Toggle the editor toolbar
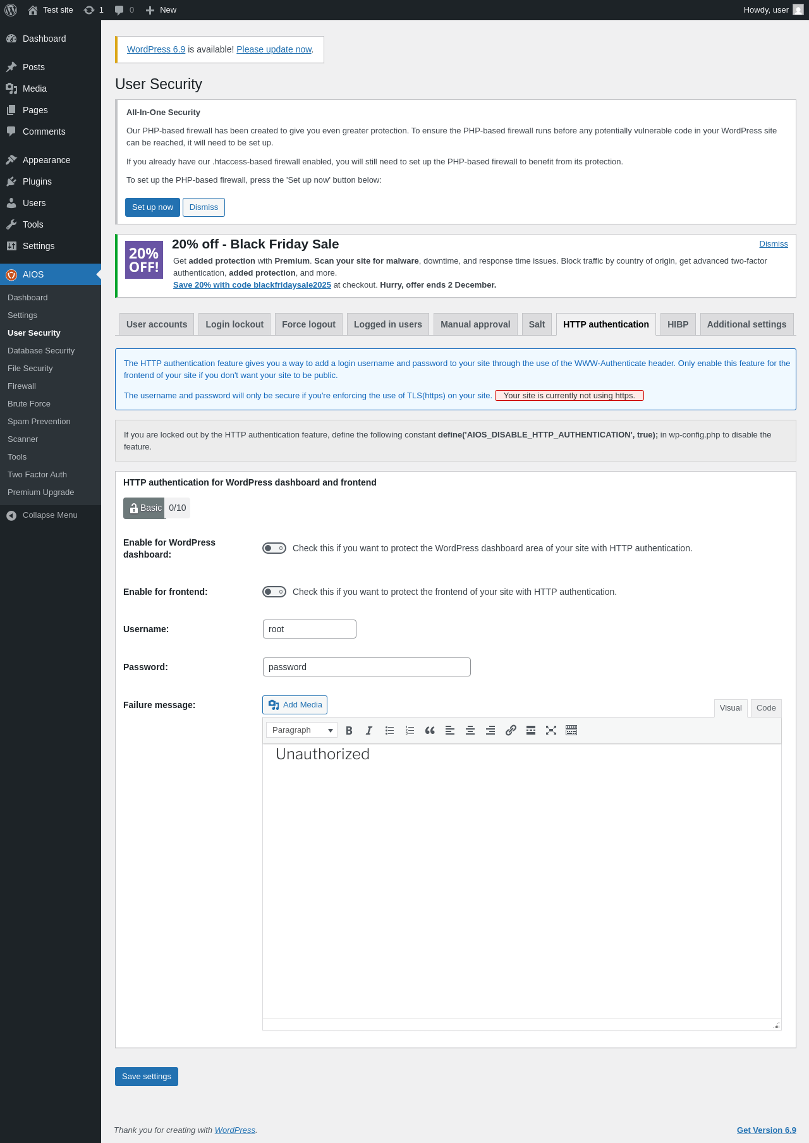The height and width of the screenshot is (1143, 809). [x=571, y=730]
